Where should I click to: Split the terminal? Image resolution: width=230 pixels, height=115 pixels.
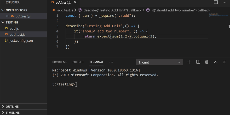pos(198,62)
